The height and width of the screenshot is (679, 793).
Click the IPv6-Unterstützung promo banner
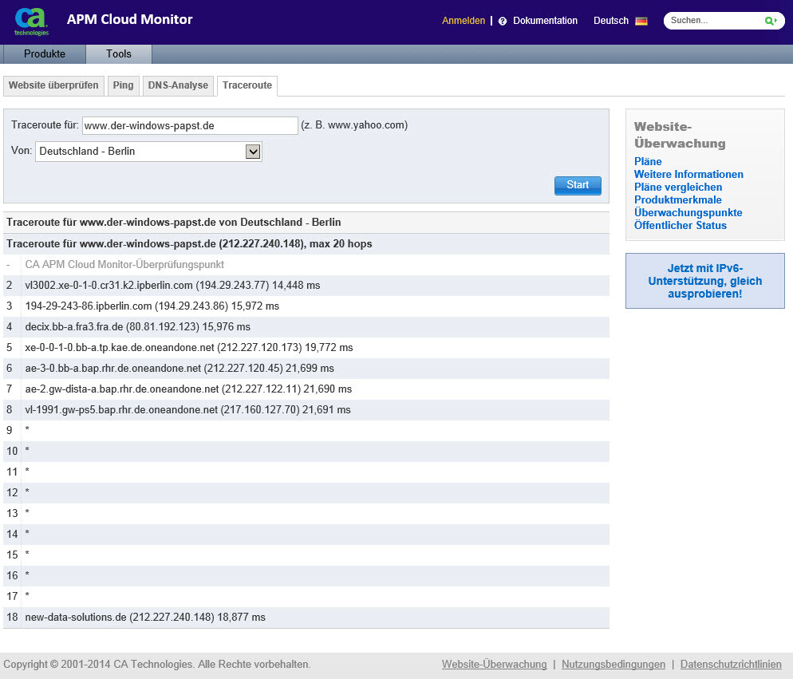pyautogui.click(x=704, y=281)
